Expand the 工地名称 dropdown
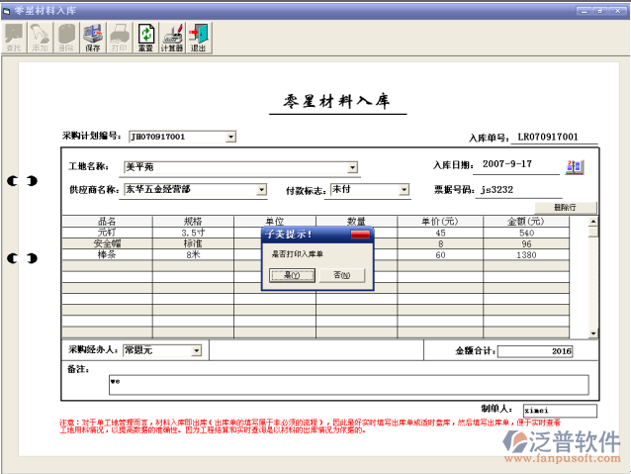Viewport: 631px width, 474px height. 352,167
